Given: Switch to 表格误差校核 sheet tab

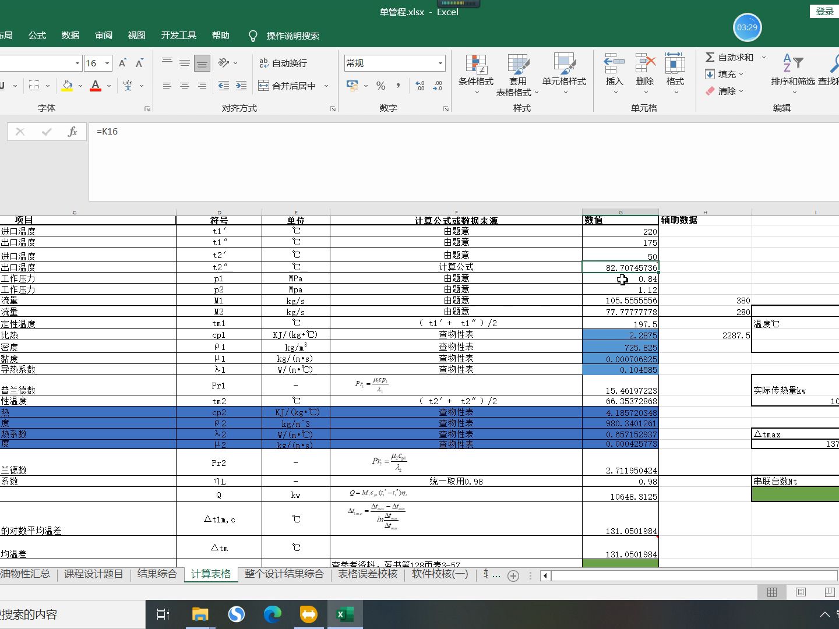Looking at the screenshot, I should pyautogui.click(x=368, y=574).
